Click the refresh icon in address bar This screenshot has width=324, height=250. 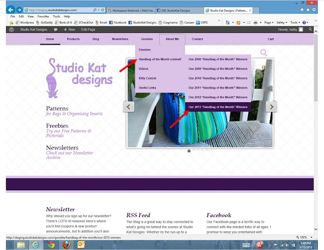(102, 10)
